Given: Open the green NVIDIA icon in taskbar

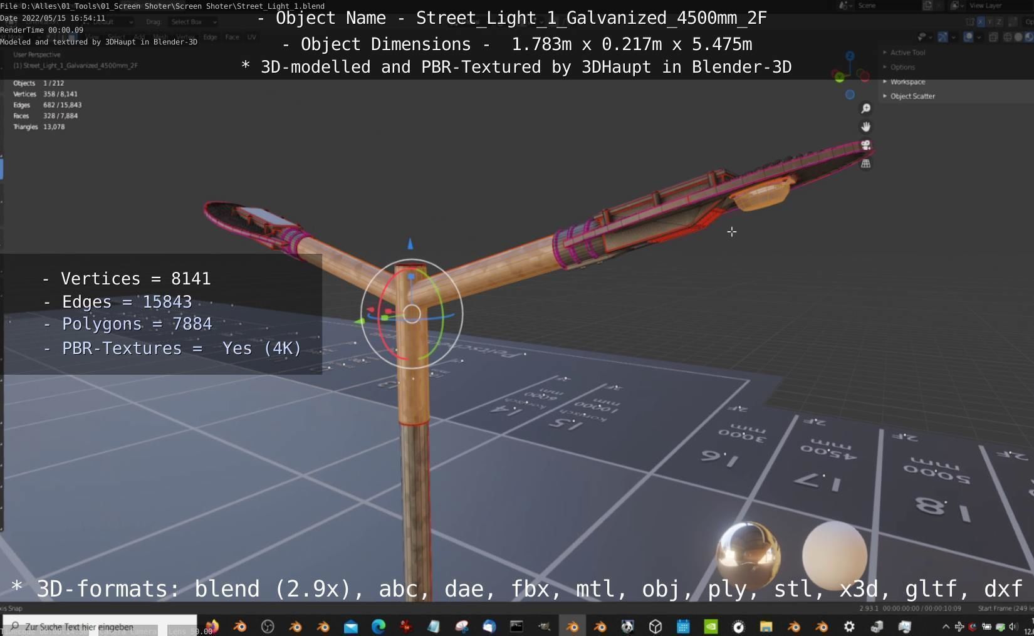Looking at the screenshot, I should 711,626.
